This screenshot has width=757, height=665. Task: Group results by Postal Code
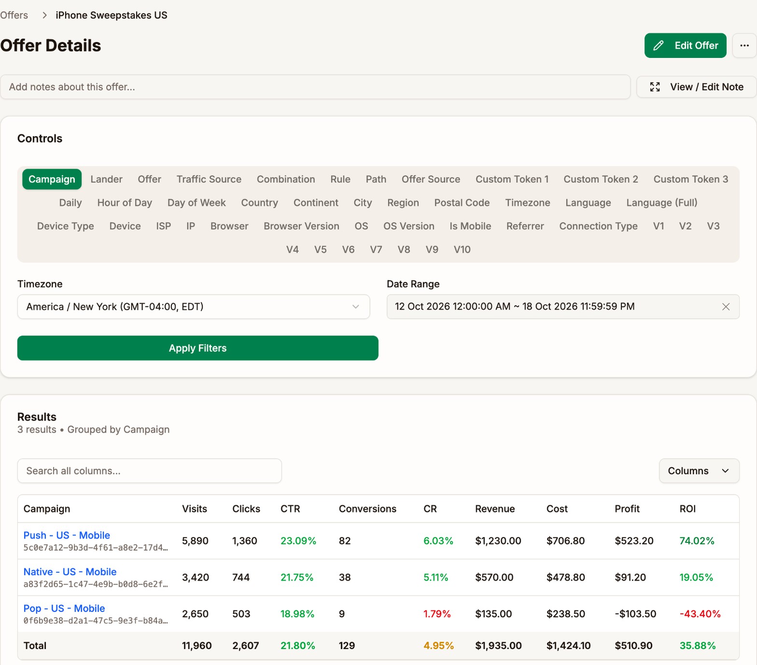click(462, 203)
